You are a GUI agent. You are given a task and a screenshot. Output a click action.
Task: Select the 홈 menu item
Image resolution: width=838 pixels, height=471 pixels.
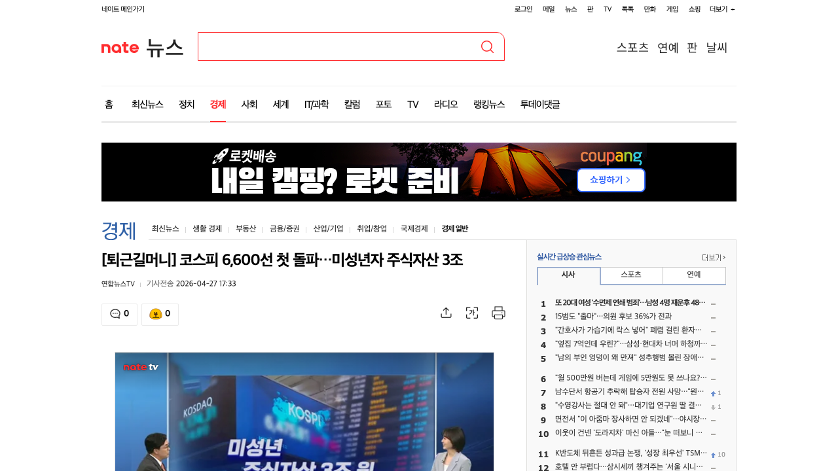pyautogui.click(x=109, y=104)
